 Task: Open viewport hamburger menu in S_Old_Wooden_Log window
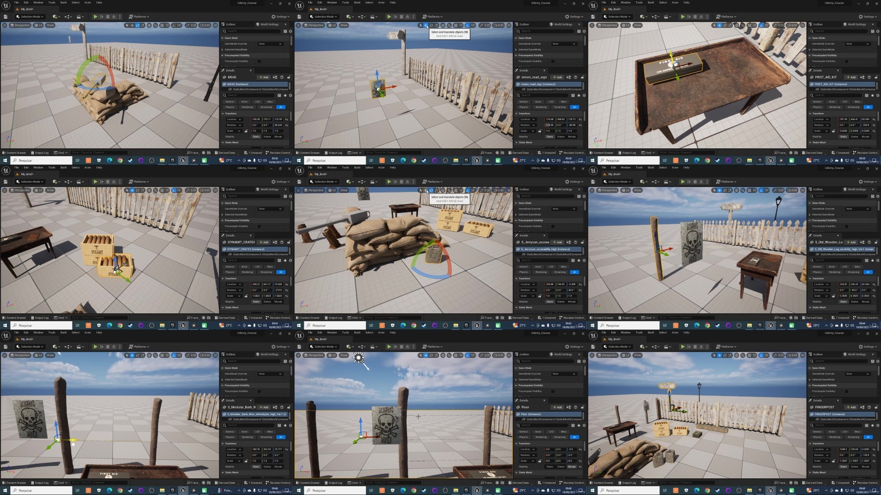pyautogui.click(x=592, y=190)
